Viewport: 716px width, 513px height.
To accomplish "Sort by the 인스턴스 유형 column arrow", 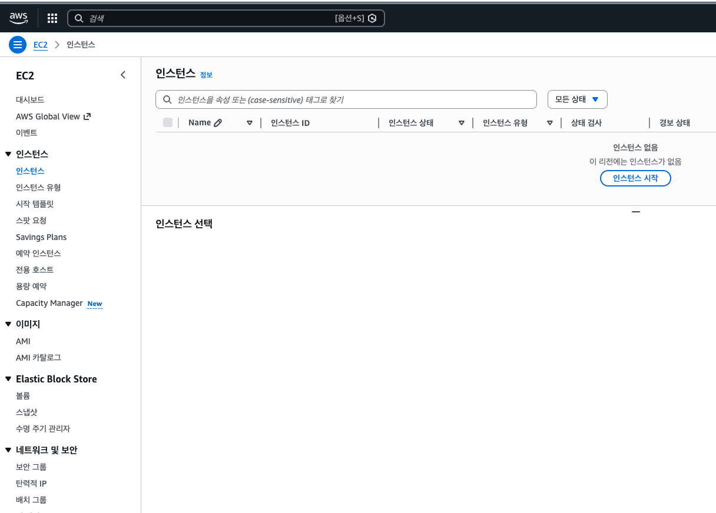I will coord(550,123).
